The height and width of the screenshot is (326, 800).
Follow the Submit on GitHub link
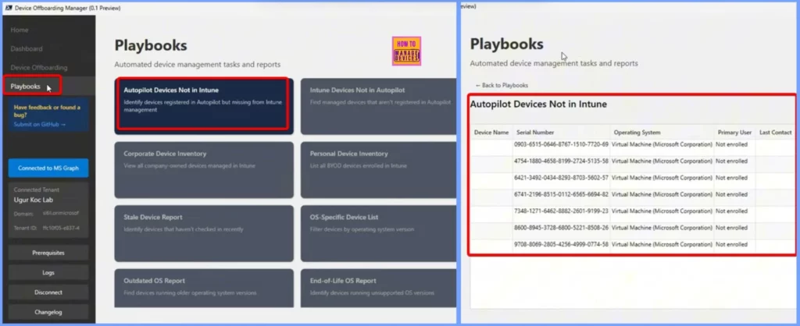pyautogui.click(x=39, y=124)
